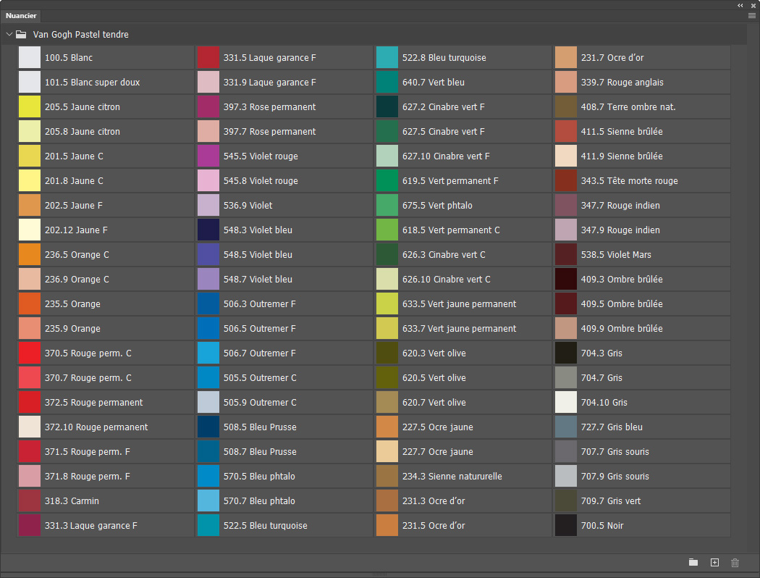Delete swatch using the trash icon
The height and width of the screenshot is (578, 760).
(735, 562)
